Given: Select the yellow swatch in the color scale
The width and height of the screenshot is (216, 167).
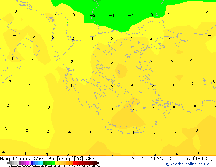Looking at the screenshot, I should 56,163.
